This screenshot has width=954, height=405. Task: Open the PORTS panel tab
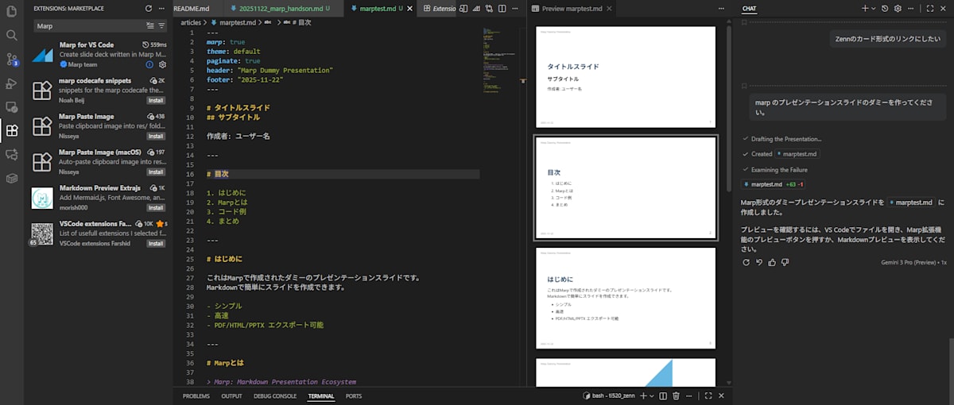coord(354,395)
